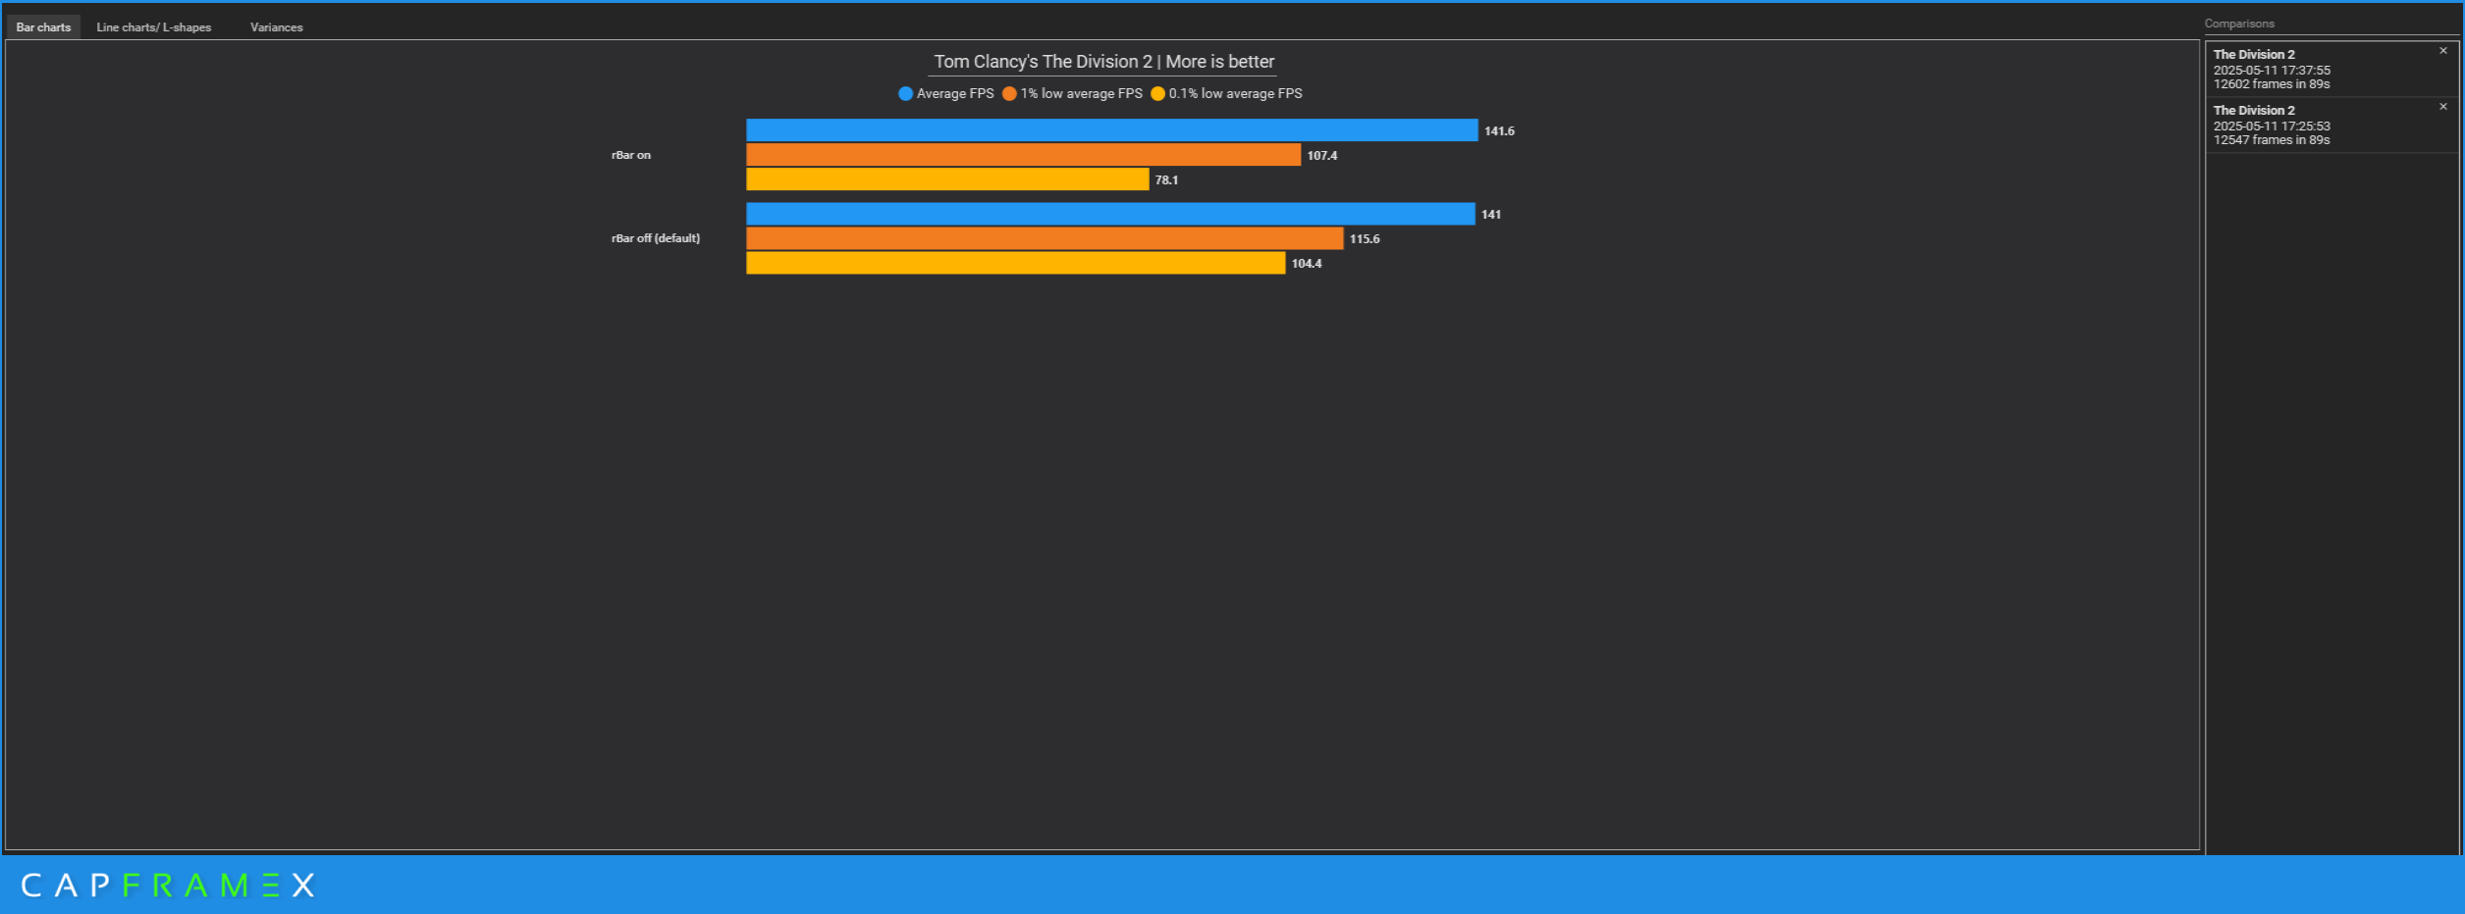Remove the 17:25:53 comparison record
This screenshot has width=2465, height=914.
coord(2443,107)
